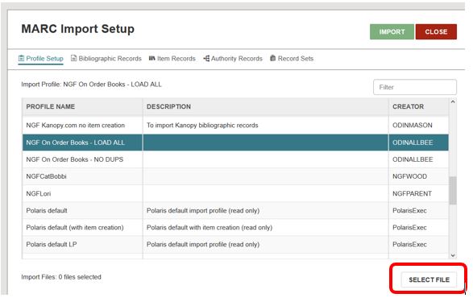Click the Item Records books icon
Screen dimensions: 473x302
[x=151, y=58]
